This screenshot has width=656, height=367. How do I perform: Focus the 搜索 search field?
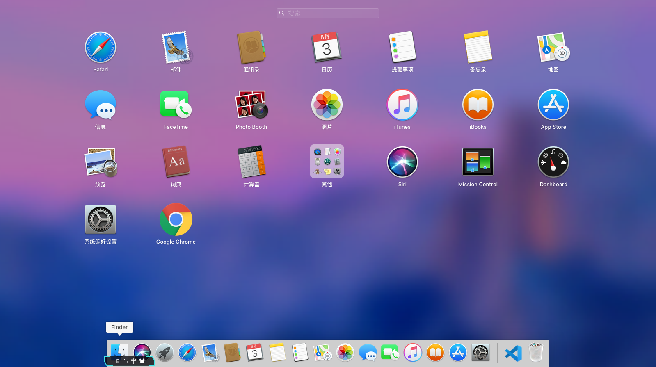[328, 13]
